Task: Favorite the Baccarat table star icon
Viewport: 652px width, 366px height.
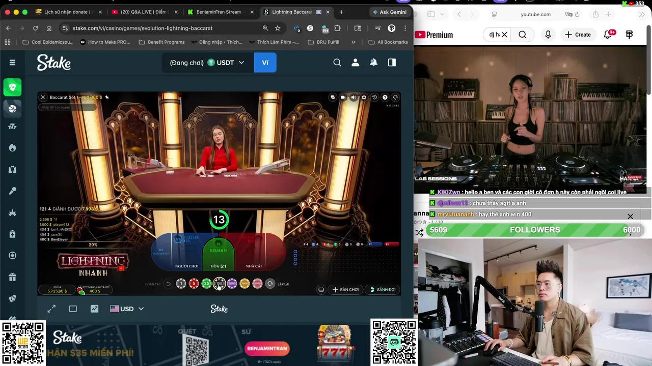Action: 106,97
